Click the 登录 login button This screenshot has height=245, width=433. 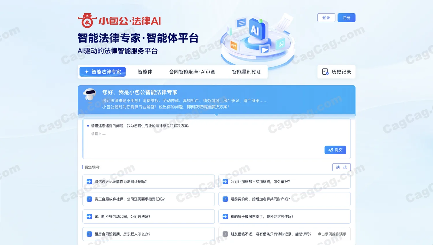coord(326,18)
